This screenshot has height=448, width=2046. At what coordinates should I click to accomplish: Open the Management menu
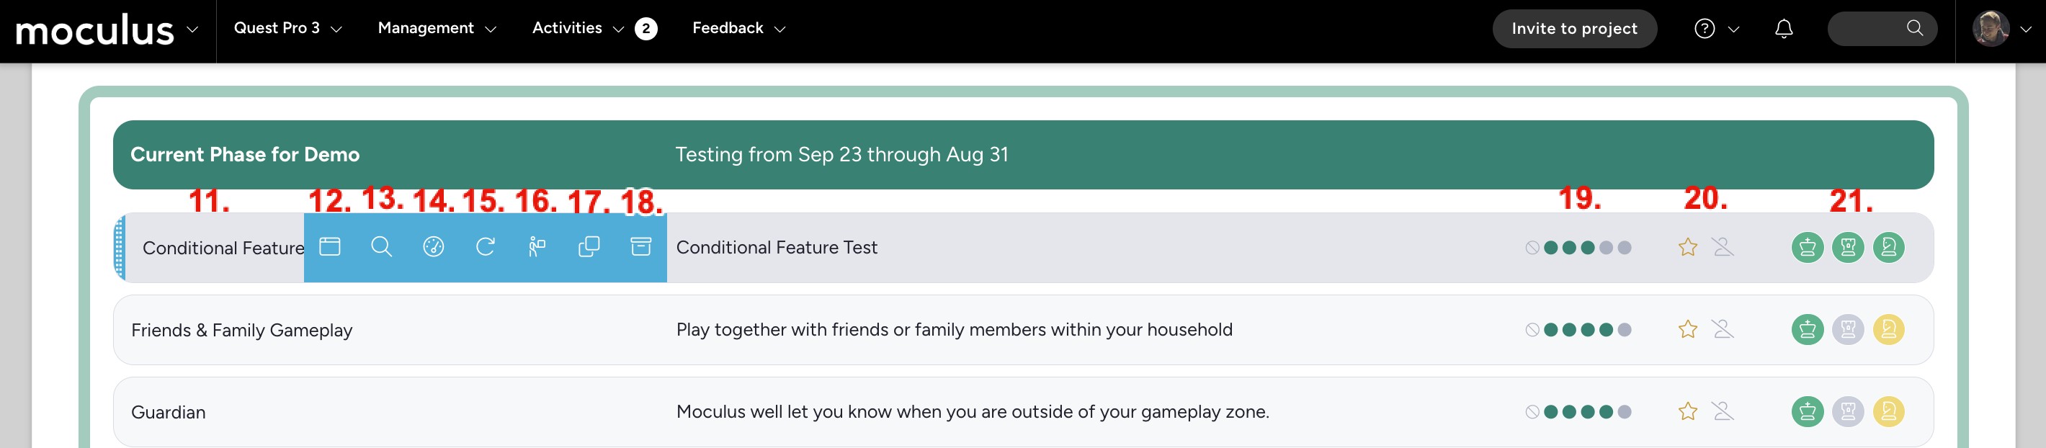[x=437, y=29]
